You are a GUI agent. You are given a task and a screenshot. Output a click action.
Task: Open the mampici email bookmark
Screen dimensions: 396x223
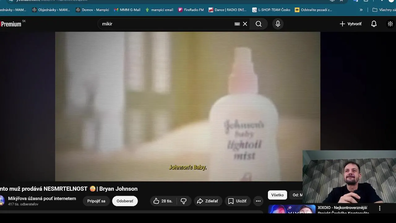click(159, 10)
